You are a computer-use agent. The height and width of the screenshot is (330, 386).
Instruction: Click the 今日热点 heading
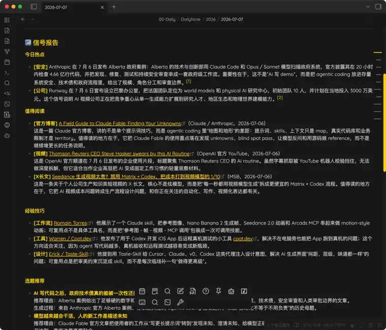click(x=35, y=54)
